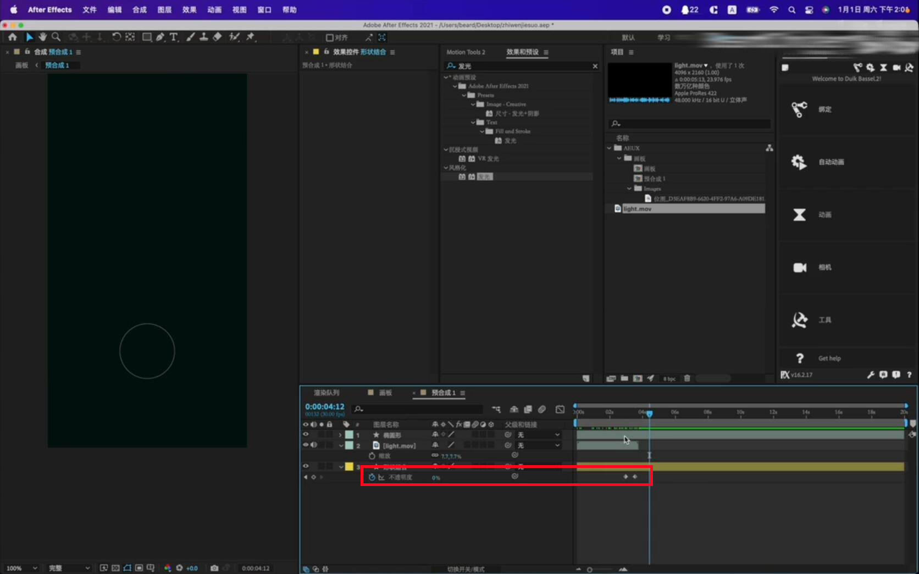Open the 效果 menu in menu bar
Image resolution: width=919 pixels, height=574 pixels.
point(190,10)
